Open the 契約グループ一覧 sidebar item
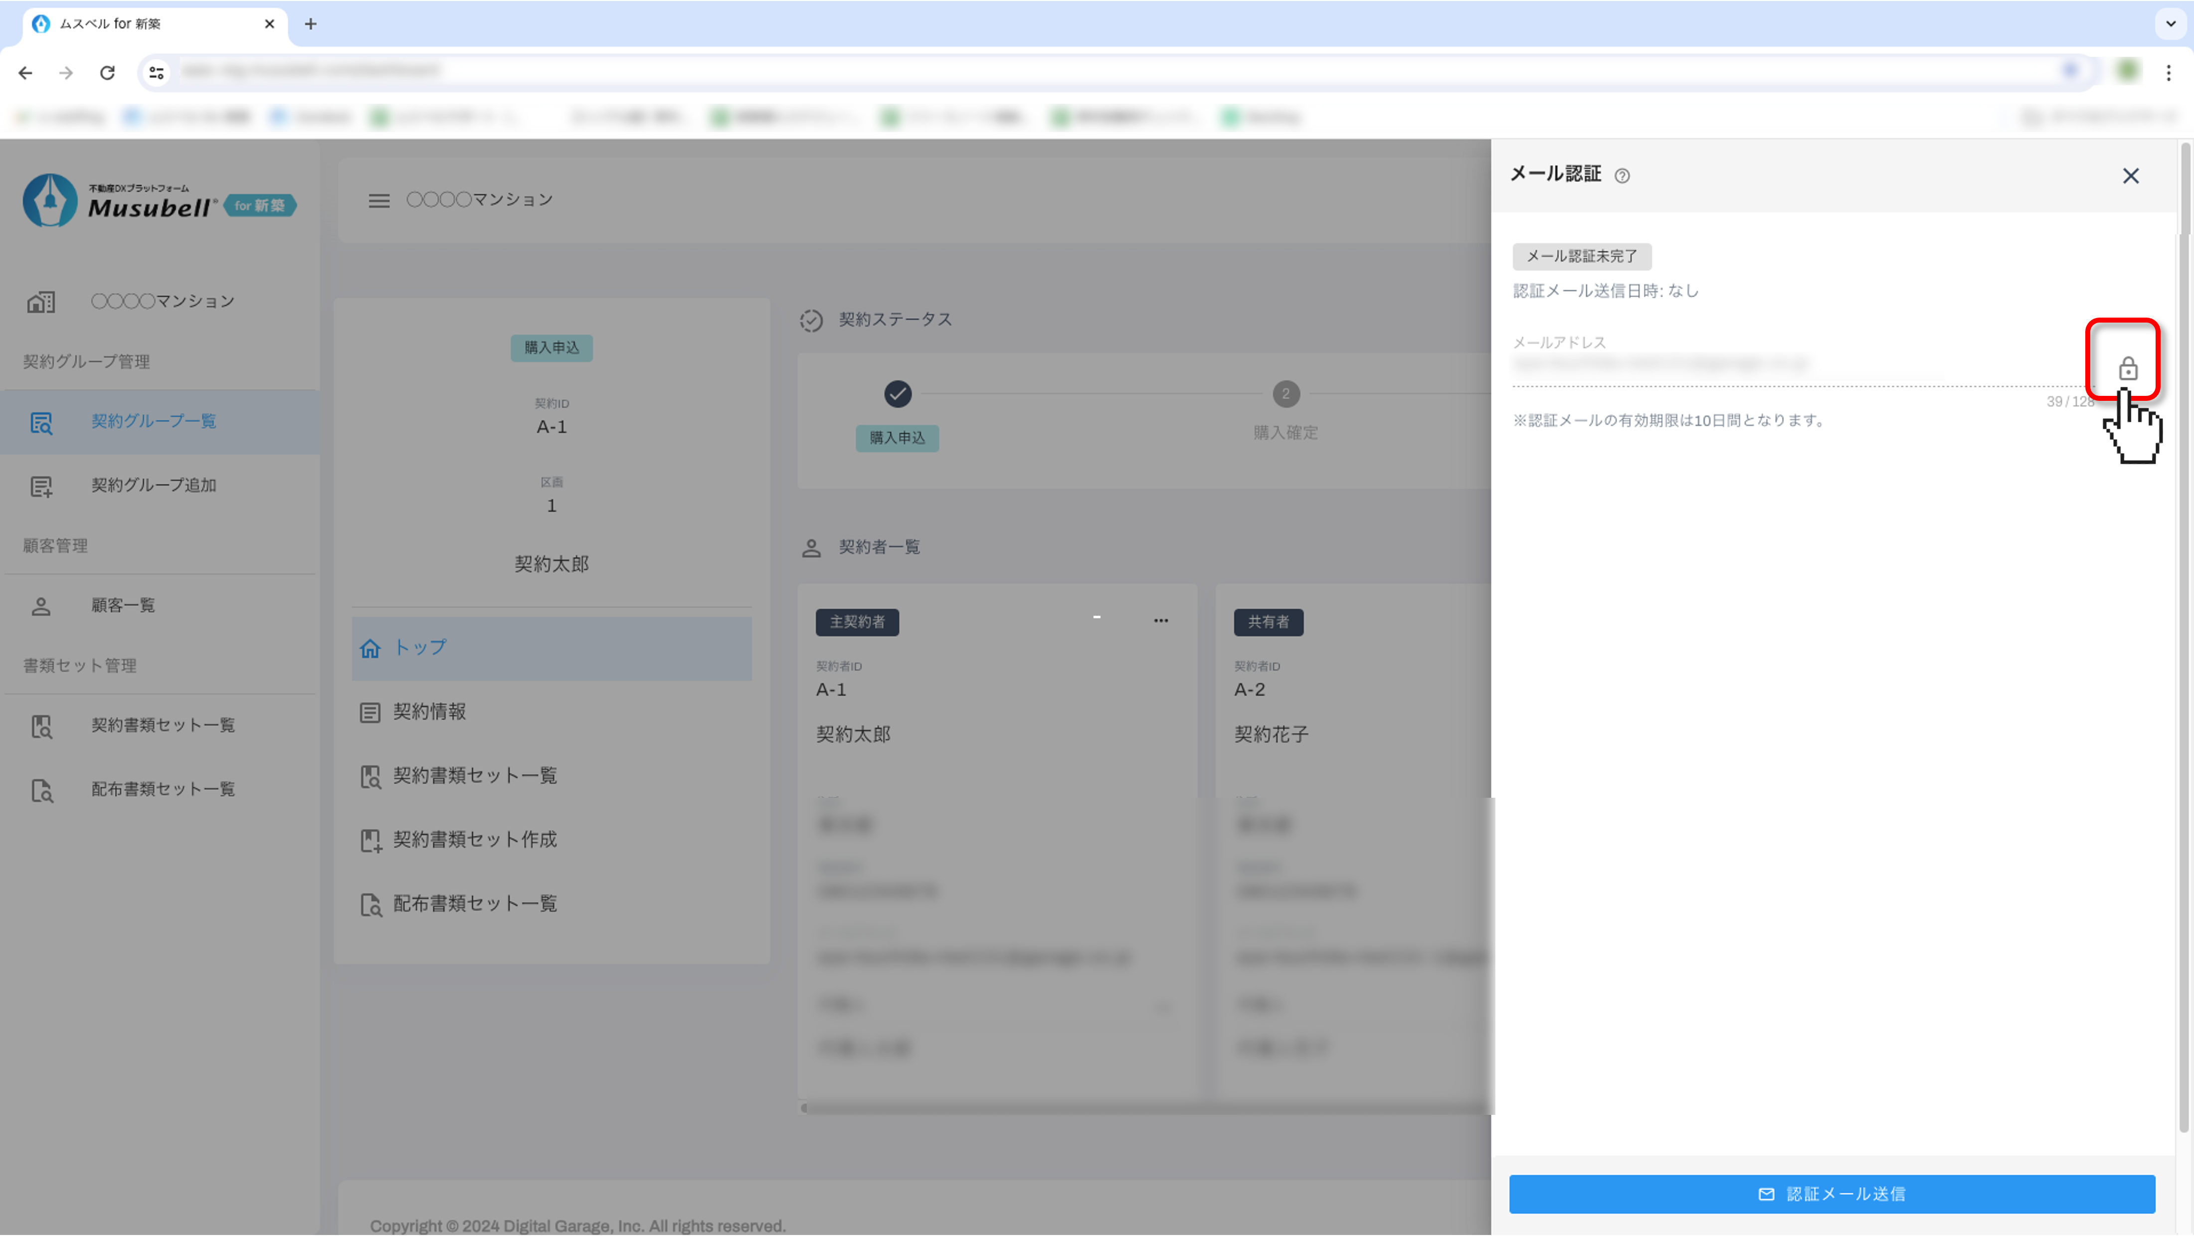Screen dimensions: 2194x1236 pyautogui.click(x=153, y=421)
